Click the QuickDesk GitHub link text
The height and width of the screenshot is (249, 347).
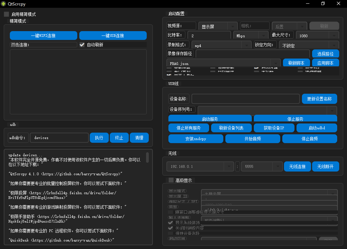coord(61,240)
